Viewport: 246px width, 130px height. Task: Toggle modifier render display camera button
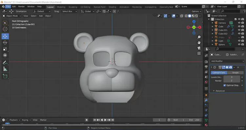pyautogui.click(x=231, y=67)
